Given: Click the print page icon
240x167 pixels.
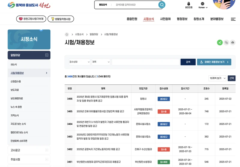Looking at the screenshot, I should [233, 42].
